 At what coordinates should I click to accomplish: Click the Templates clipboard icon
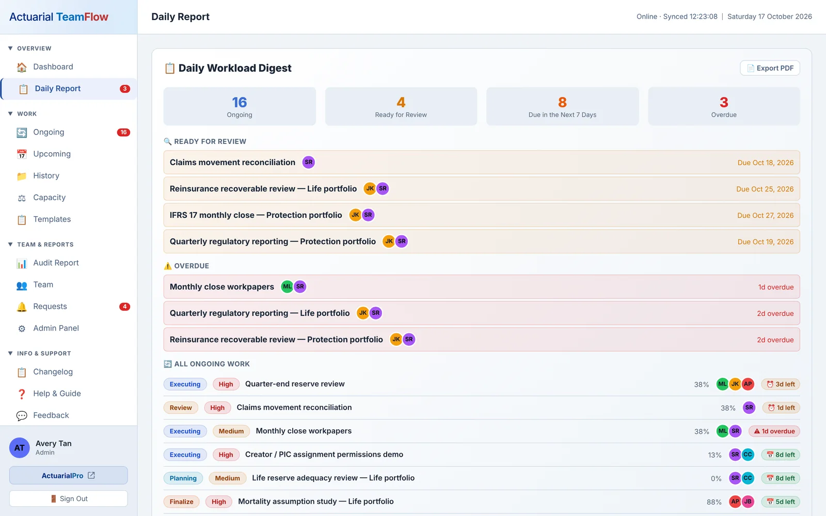click(22, 220)
